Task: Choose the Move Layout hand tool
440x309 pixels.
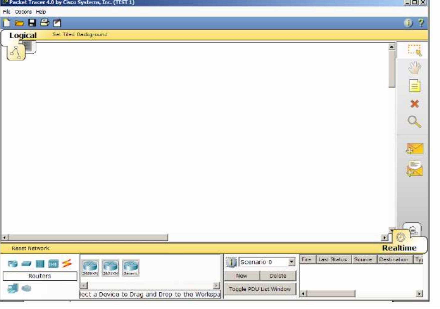Action: coord(414,68)
